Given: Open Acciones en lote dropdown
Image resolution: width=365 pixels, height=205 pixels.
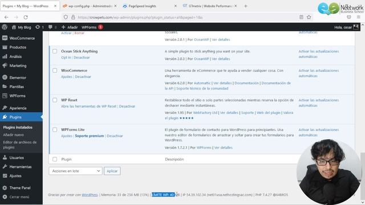Looking at the screenshot, I should point(75,171).
